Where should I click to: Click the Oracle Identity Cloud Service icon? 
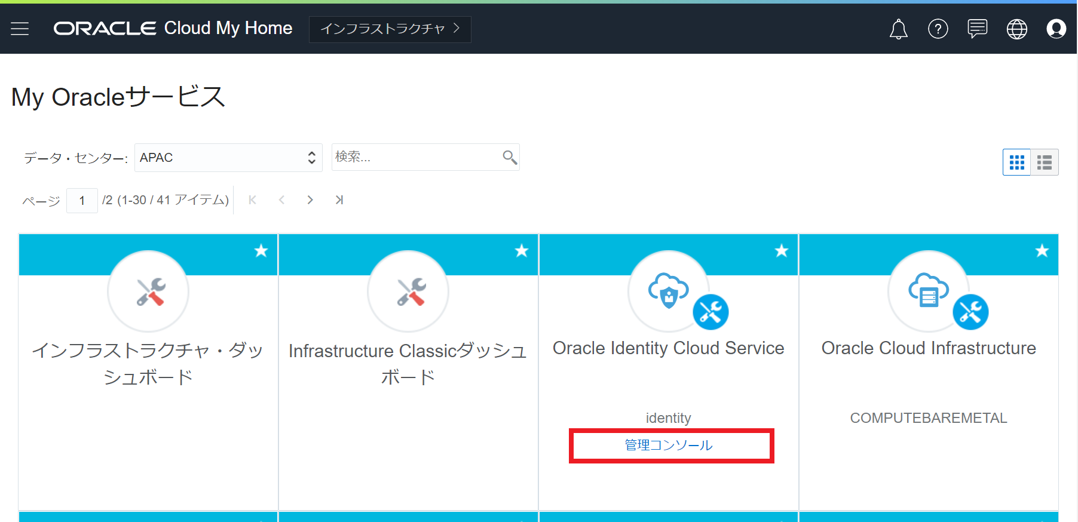669,291
